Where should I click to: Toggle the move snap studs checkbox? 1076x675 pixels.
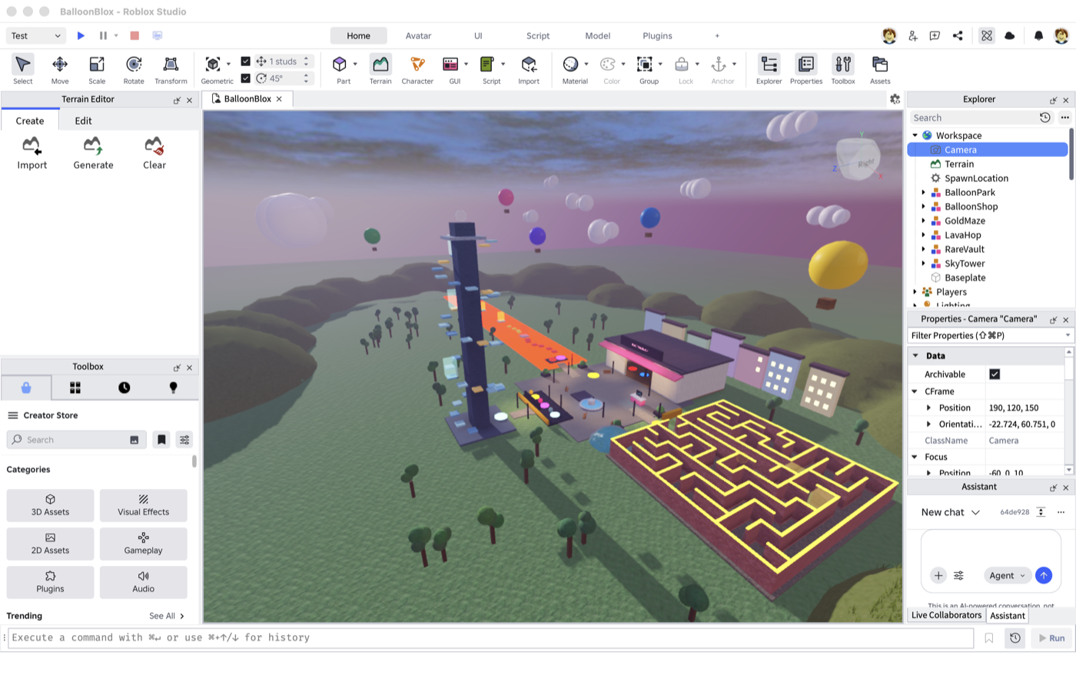coord(245,61)
